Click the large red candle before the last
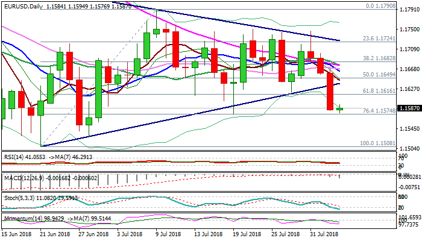The width and height of the screenshot is (422, 241). [x=330, y=92]
